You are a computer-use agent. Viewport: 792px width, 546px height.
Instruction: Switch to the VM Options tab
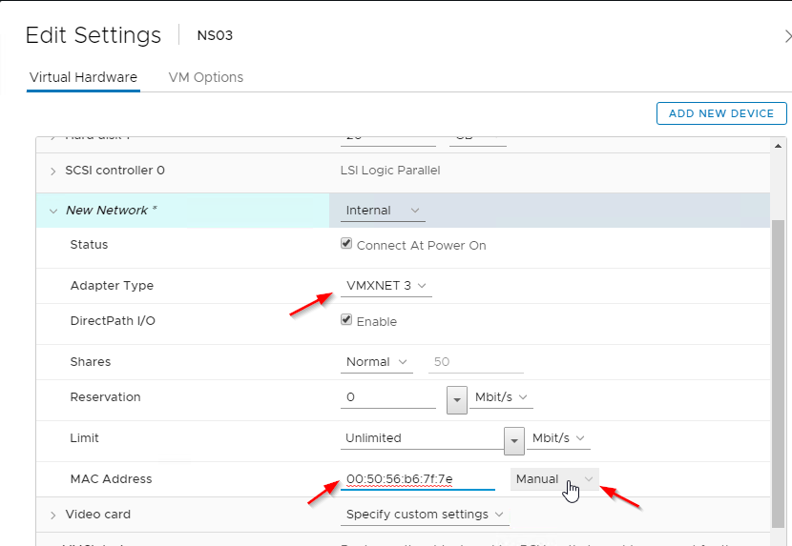205,77
